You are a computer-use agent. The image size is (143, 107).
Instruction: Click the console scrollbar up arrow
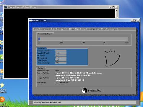click(x=116, y=11)
